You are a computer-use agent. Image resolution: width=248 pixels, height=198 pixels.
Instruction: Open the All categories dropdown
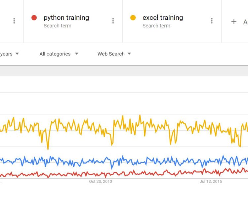point(59,54)
